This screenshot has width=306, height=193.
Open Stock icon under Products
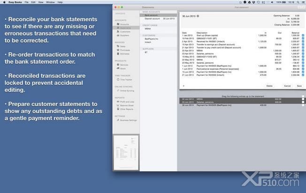click(118, 68)
